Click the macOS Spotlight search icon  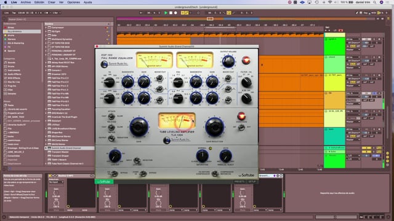[374, 2]
